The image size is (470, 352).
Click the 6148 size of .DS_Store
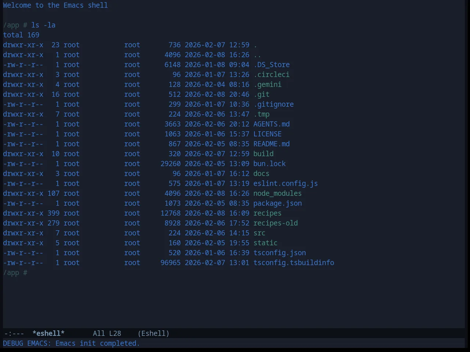click(x=173, y=65)
